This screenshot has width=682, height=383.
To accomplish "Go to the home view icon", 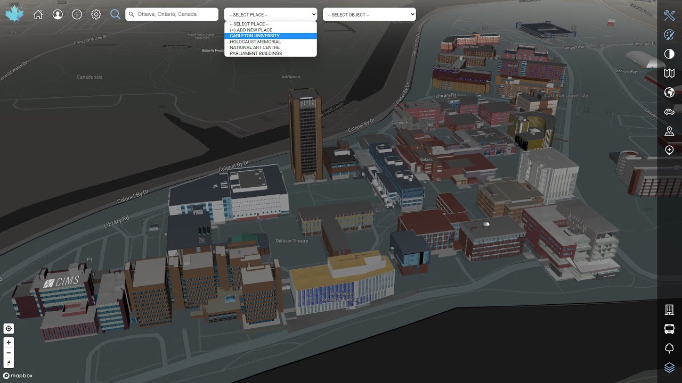I will coord(38,14).
